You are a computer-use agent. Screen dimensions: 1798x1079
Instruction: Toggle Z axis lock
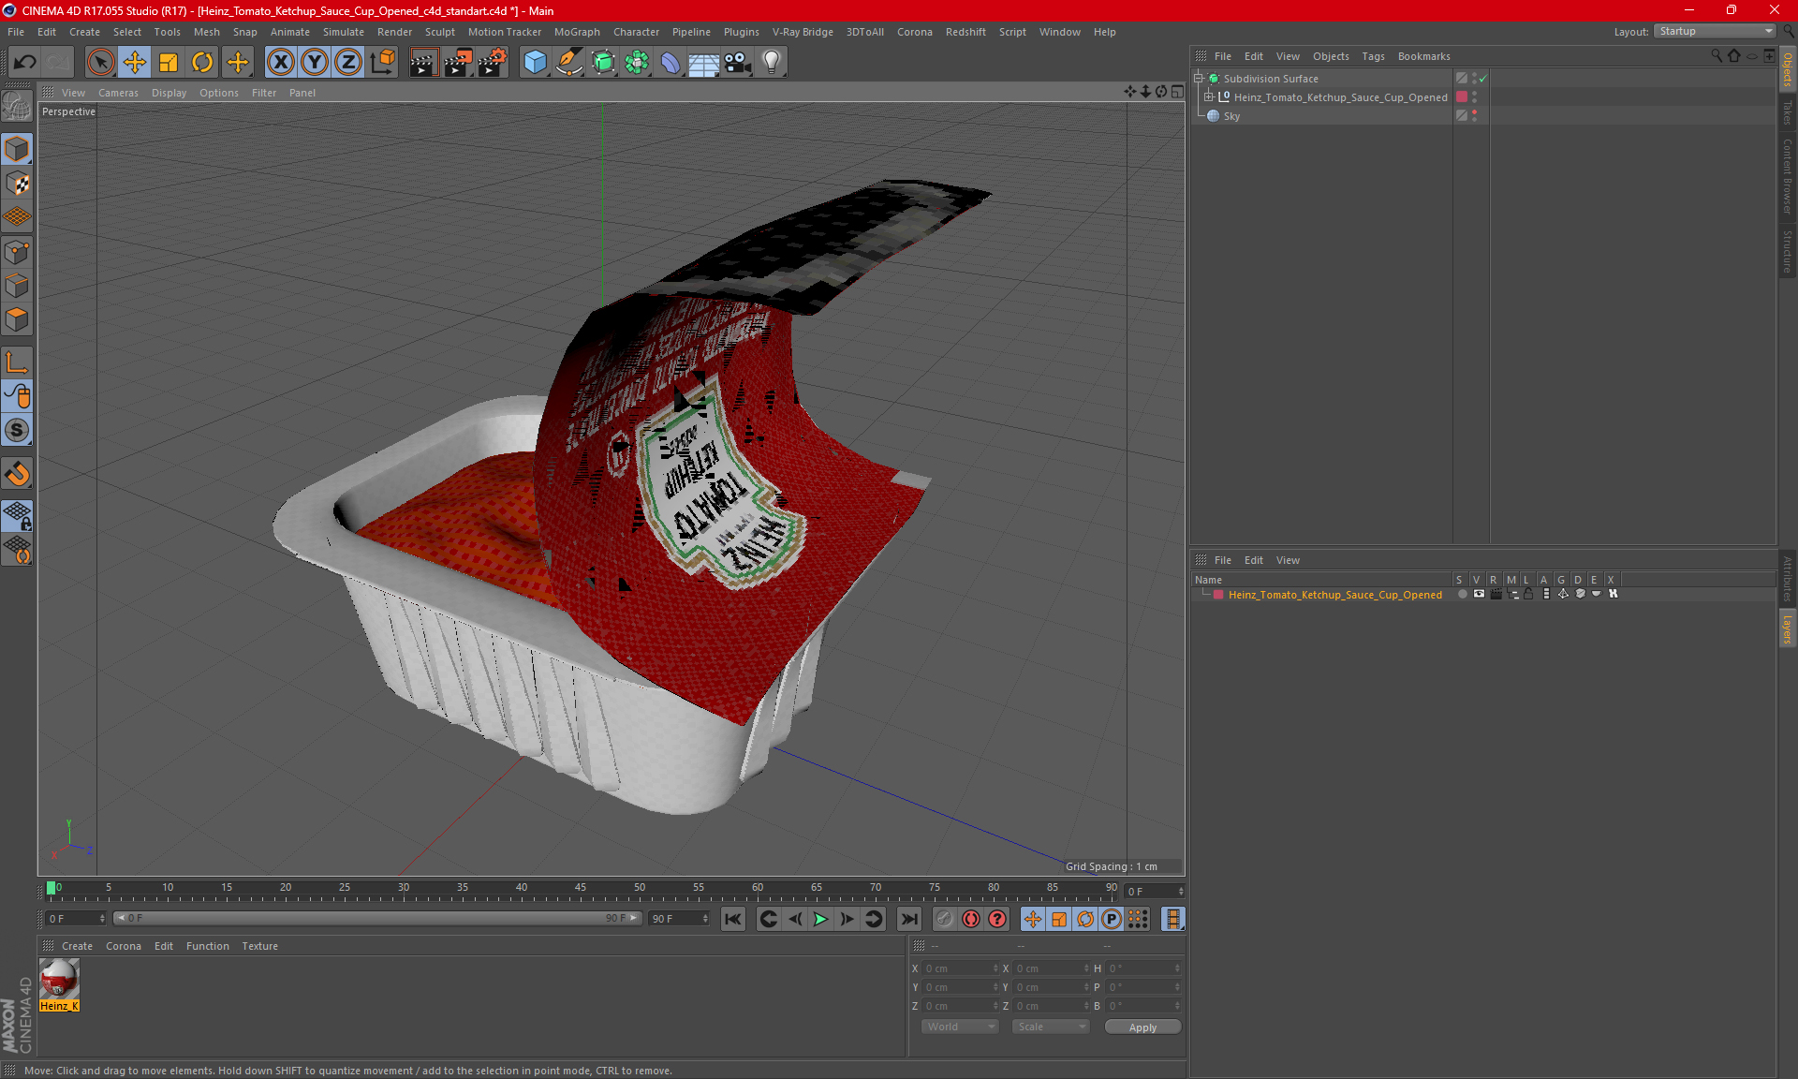[x=348, y=62]
